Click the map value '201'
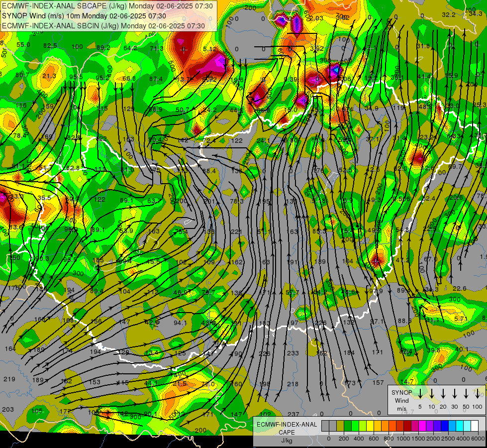 pos(209,201)
